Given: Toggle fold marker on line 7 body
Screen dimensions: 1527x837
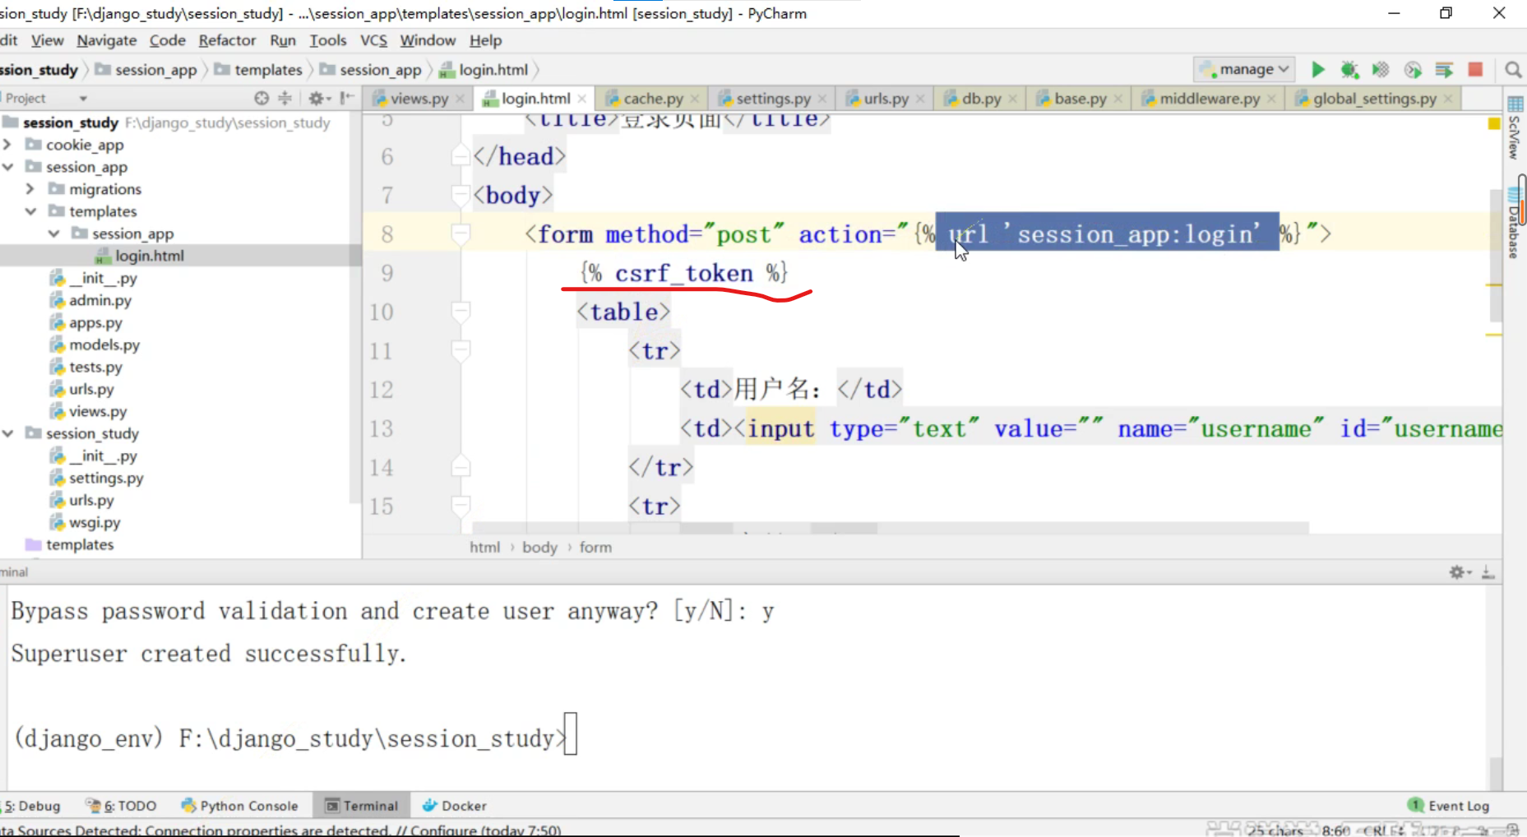Looking at the screenshot, I should (460, 195).
